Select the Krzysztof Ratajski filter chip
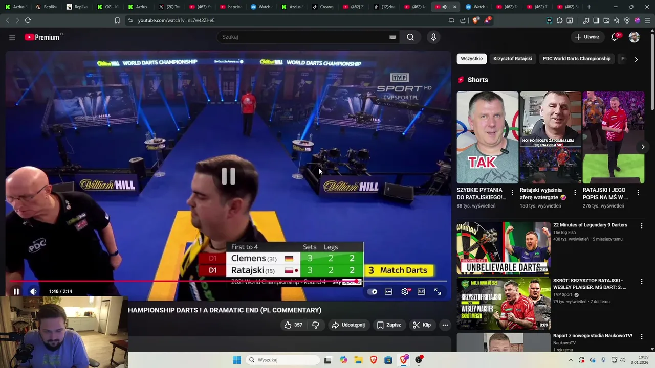 point(512,59)
